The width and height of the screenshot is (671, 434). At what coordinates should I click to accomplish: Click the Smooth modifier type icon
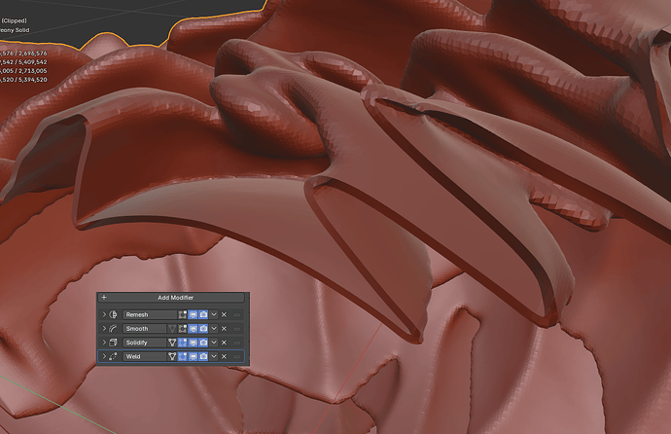coord(113,329)
